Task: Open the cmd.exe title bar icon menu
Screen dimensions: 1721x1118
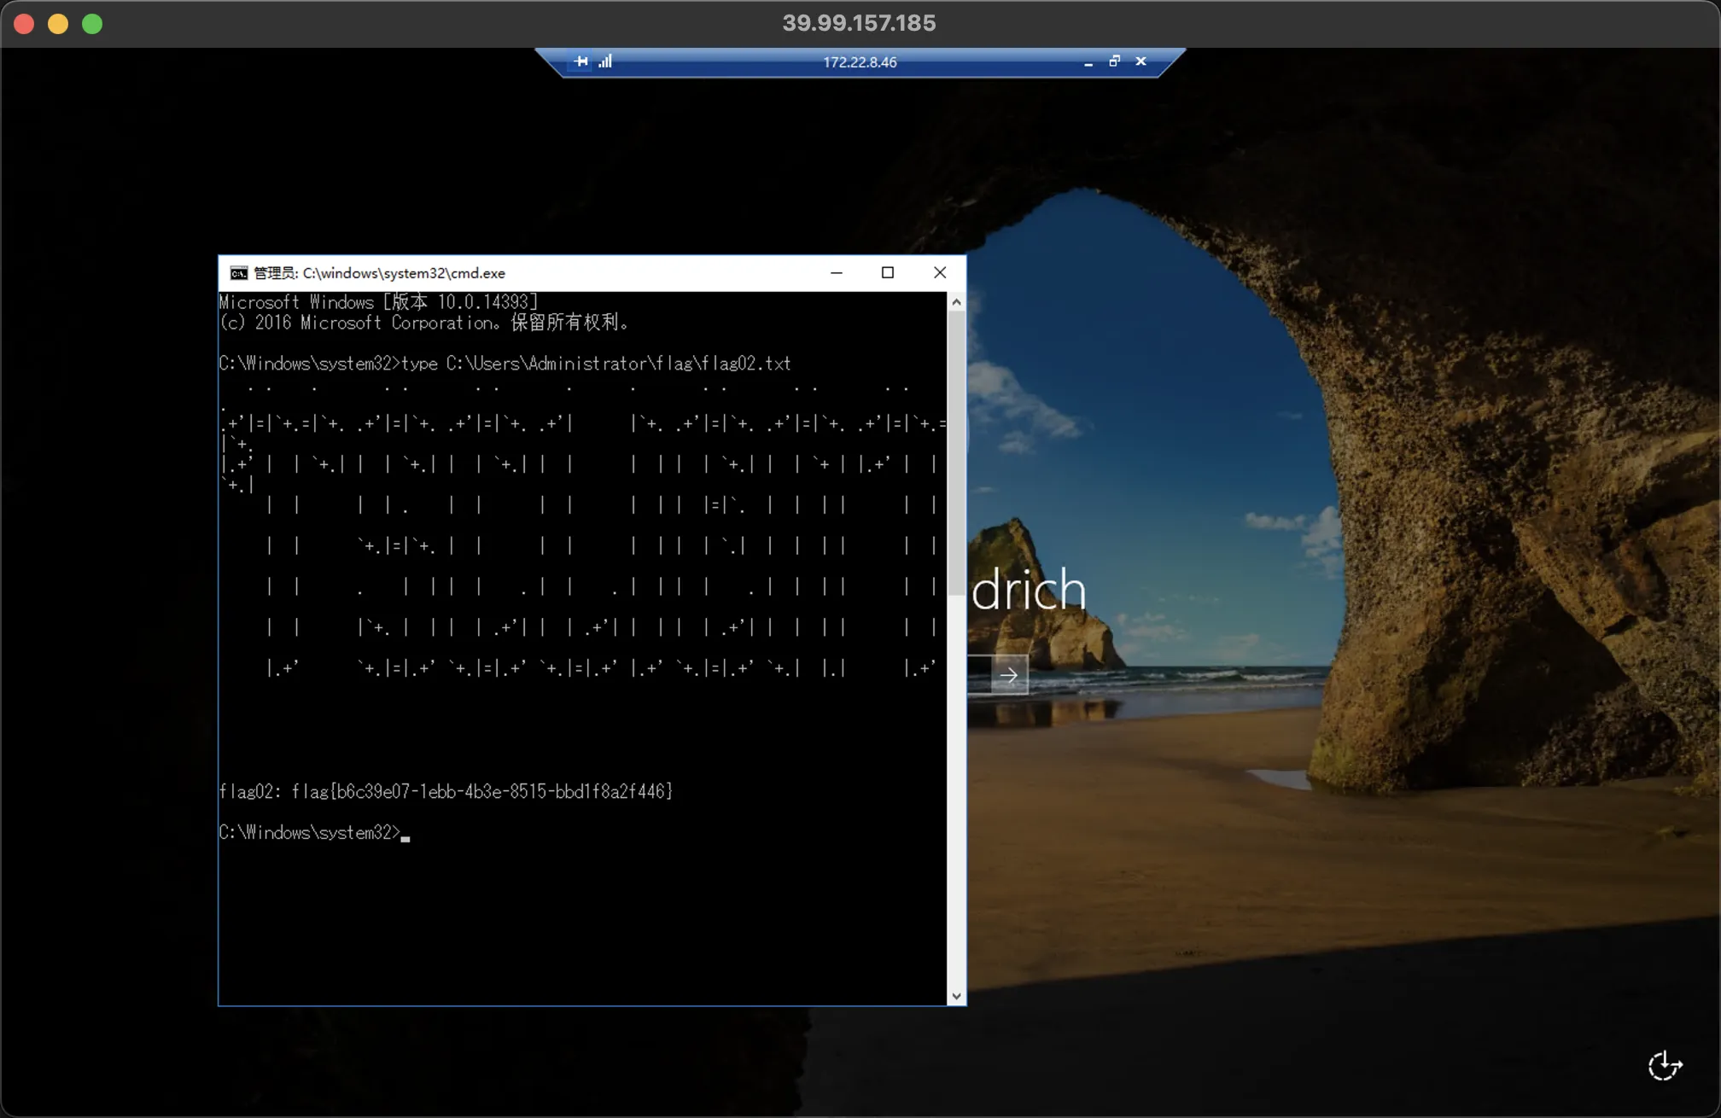Action: (x=239, y=273)
